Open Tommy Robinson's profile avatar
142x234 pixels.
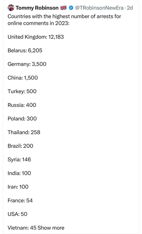11,8
